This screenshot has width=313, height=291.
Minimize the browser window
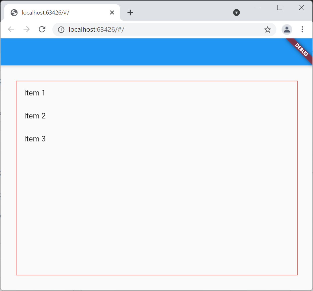[258, 7]
